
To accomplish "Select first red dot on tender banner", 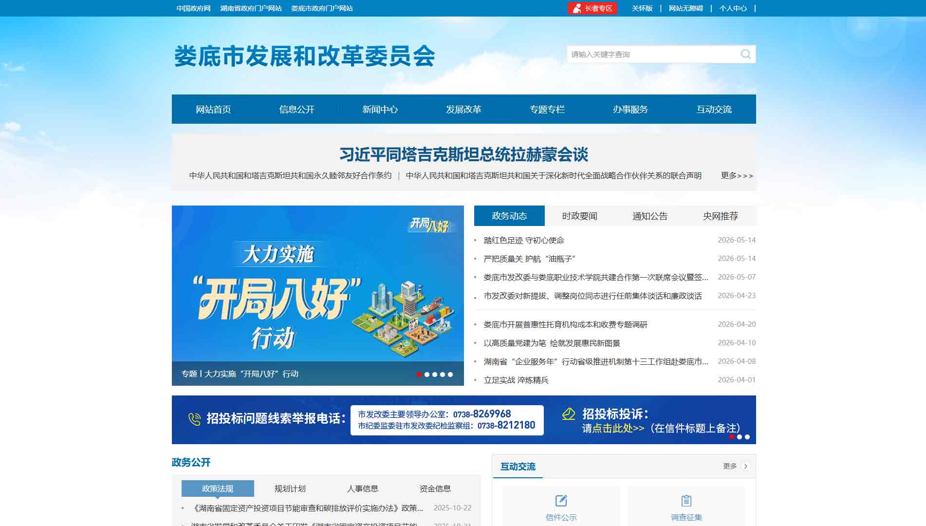I will (732, 437).
